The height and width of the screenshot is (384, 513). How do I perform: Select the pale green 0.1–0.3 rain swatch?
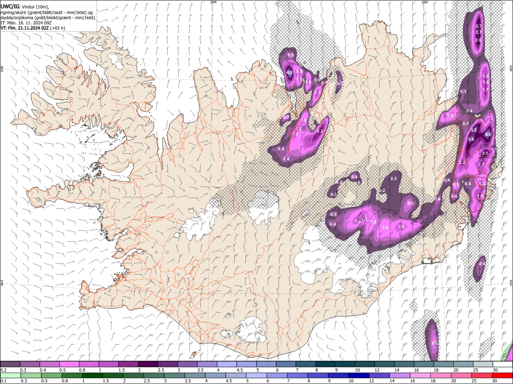pos(10,375)
